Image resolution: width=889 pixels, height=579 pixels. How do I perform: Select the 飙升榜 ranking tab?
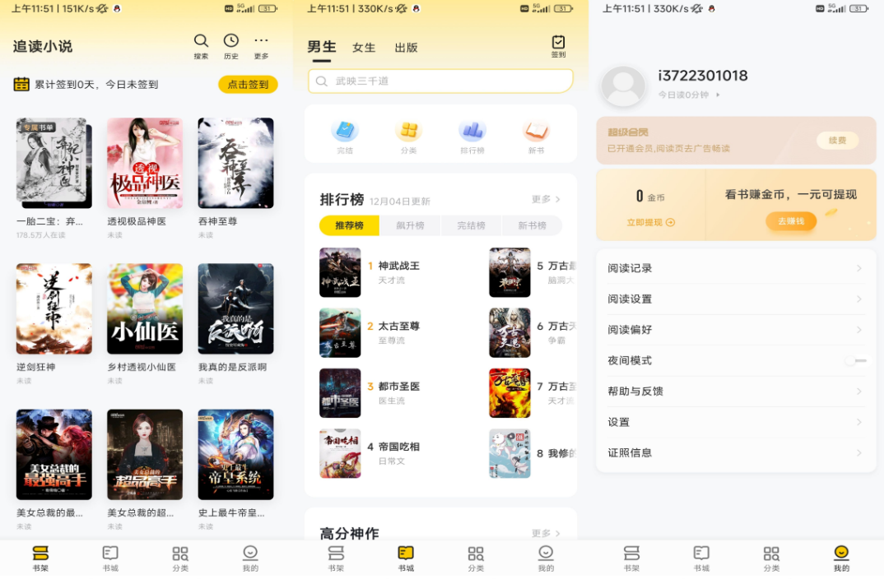[x=410, y=225]
